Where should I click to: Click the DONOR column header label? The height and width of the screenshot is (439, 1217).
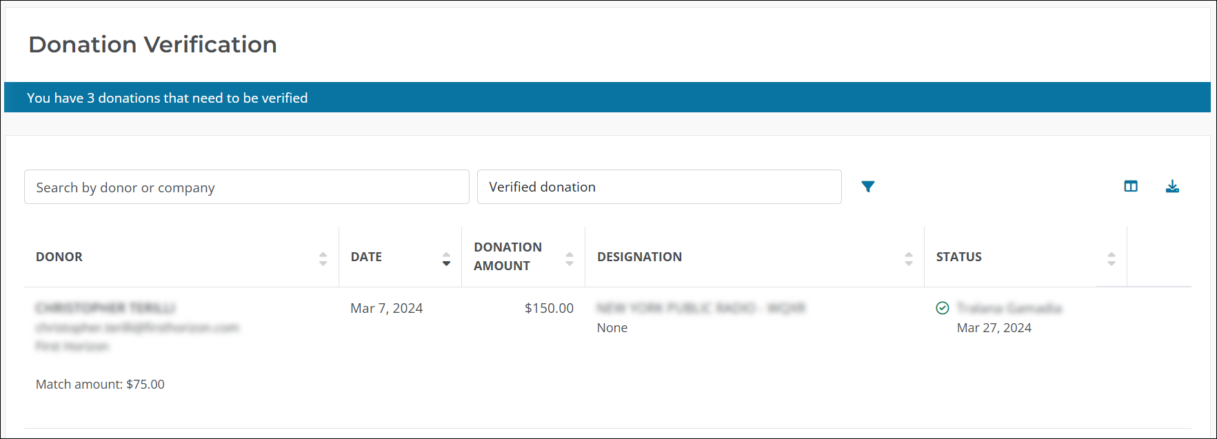(59, 257)
